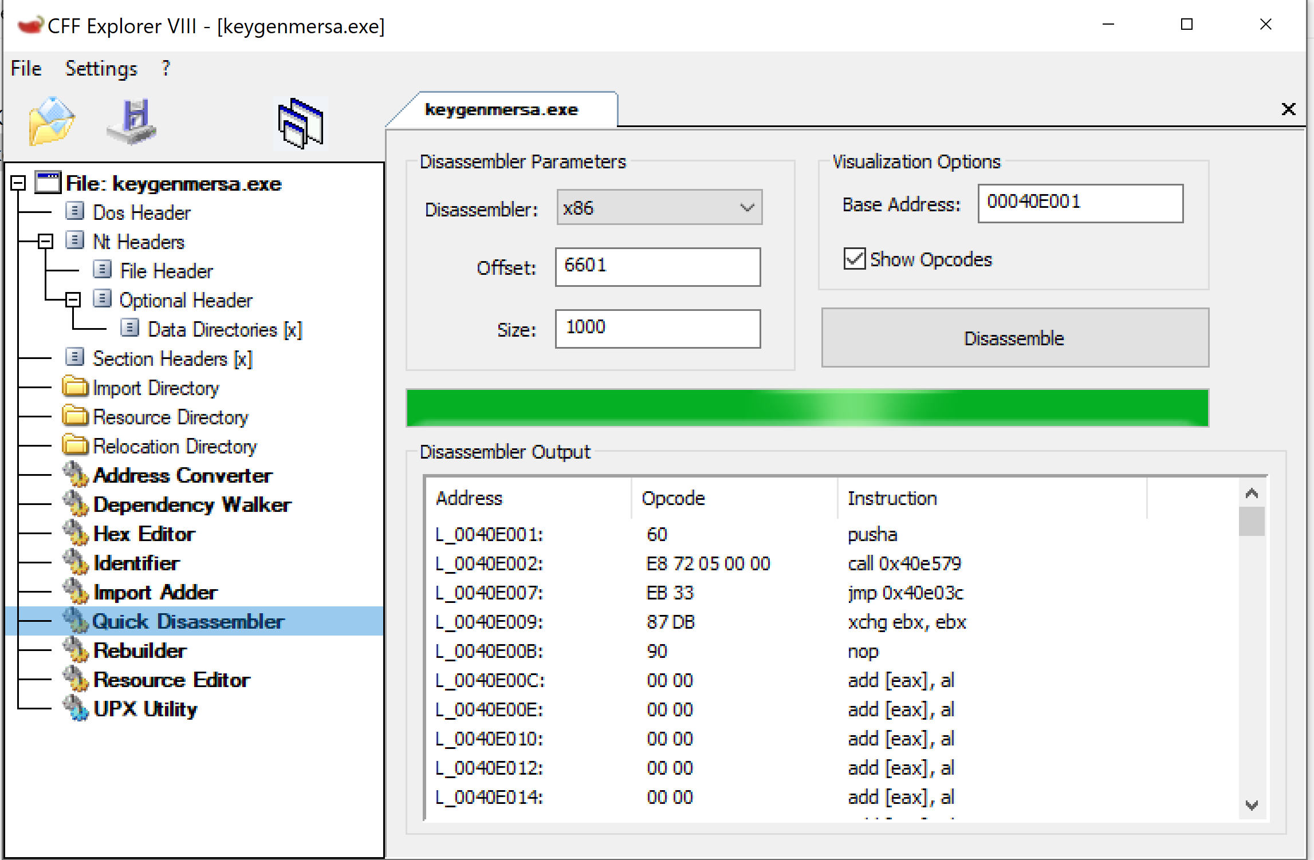
Task: Click the Resource Editor tool icon
Action: click(x=76, y=678)
